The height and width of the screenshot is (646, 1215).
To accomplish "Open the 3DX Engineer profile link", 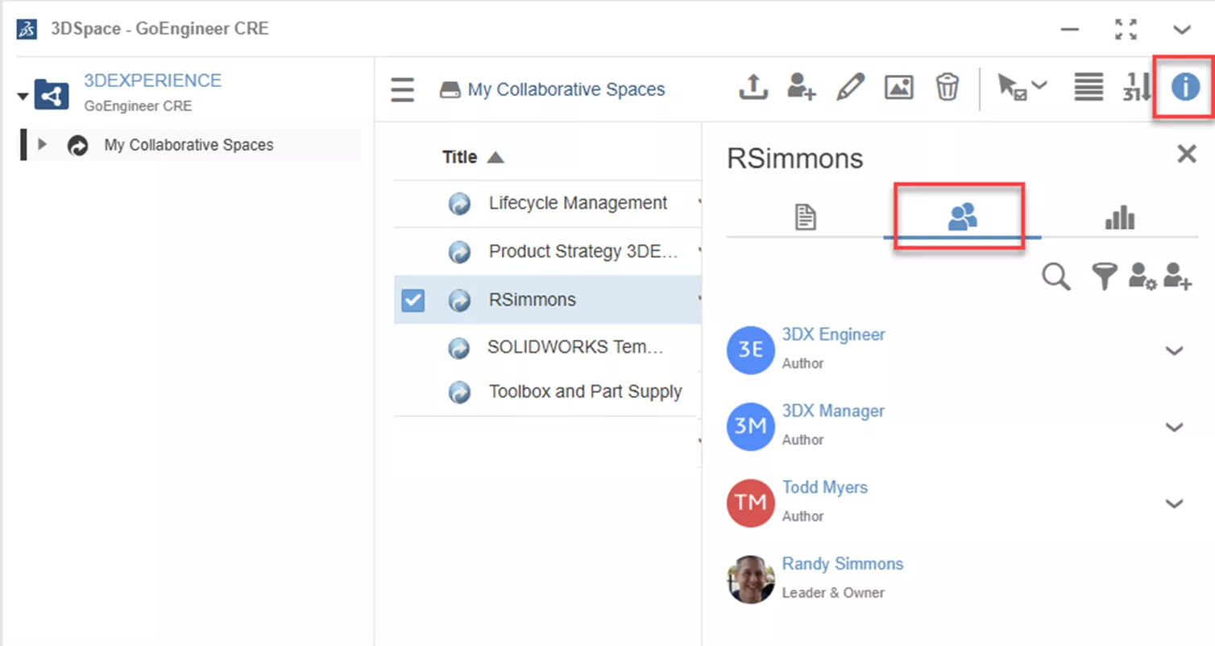I will [833, 334].
